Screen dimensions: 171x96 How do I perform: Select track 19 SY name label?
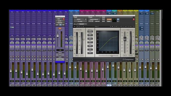pyautogui.click(x=109, y=85)
